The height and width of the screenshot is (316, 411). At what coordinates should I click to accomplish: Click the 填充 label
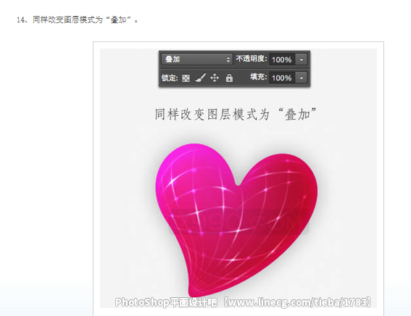[x=258, y=77]
